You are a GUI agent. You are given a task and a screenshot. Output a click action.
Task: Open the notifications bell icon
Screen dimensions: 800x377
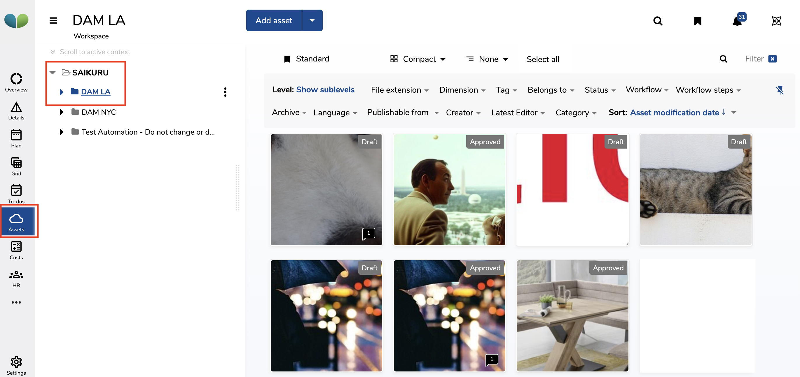coord(737,21)
